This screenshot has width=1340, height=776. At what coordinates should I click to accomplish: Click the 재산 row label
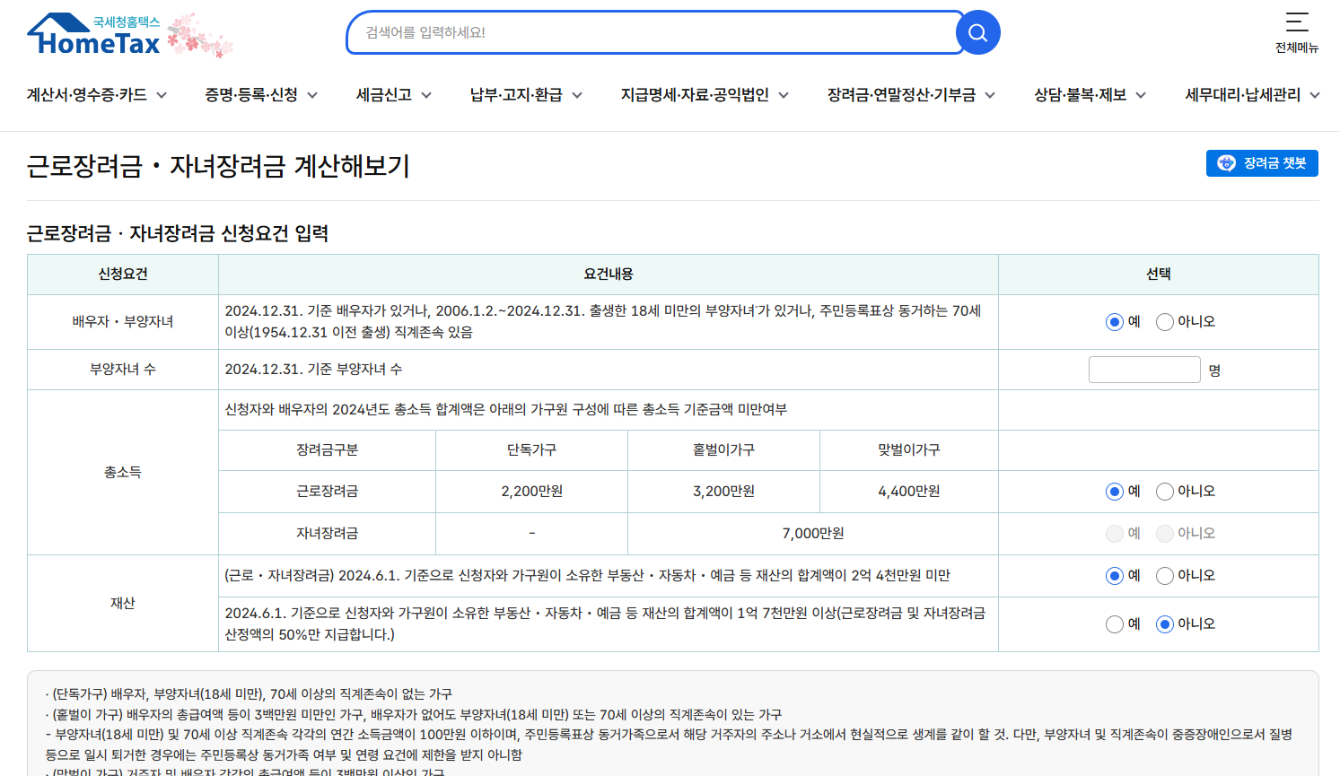pos(123,604)
